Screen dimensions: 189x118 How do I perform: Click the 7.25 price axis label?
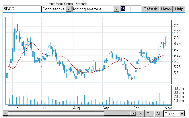pos(177,32)
